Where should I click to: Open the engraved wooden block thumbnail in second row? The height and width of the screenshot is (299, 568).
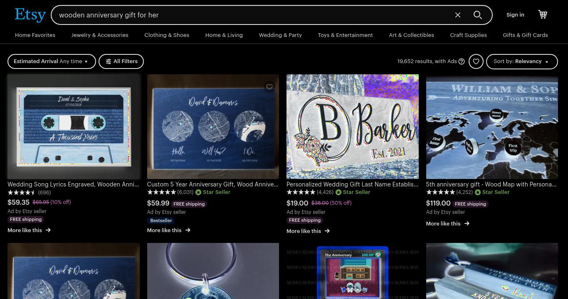pyautogui.click(x=492, y=271)
